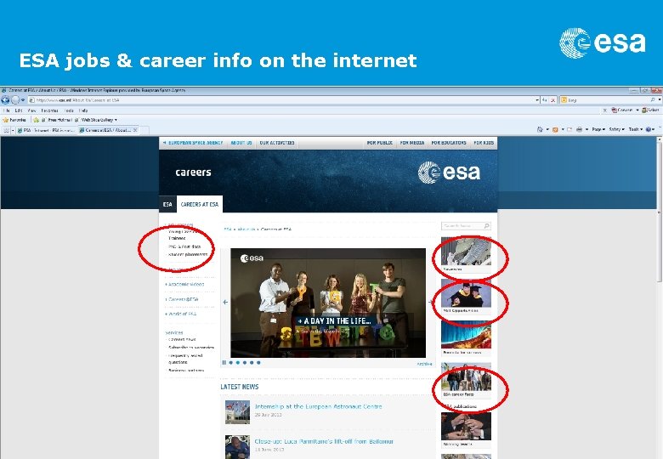Click the browser Forward arrow button
663x459 pixels.
coord(15,100)
